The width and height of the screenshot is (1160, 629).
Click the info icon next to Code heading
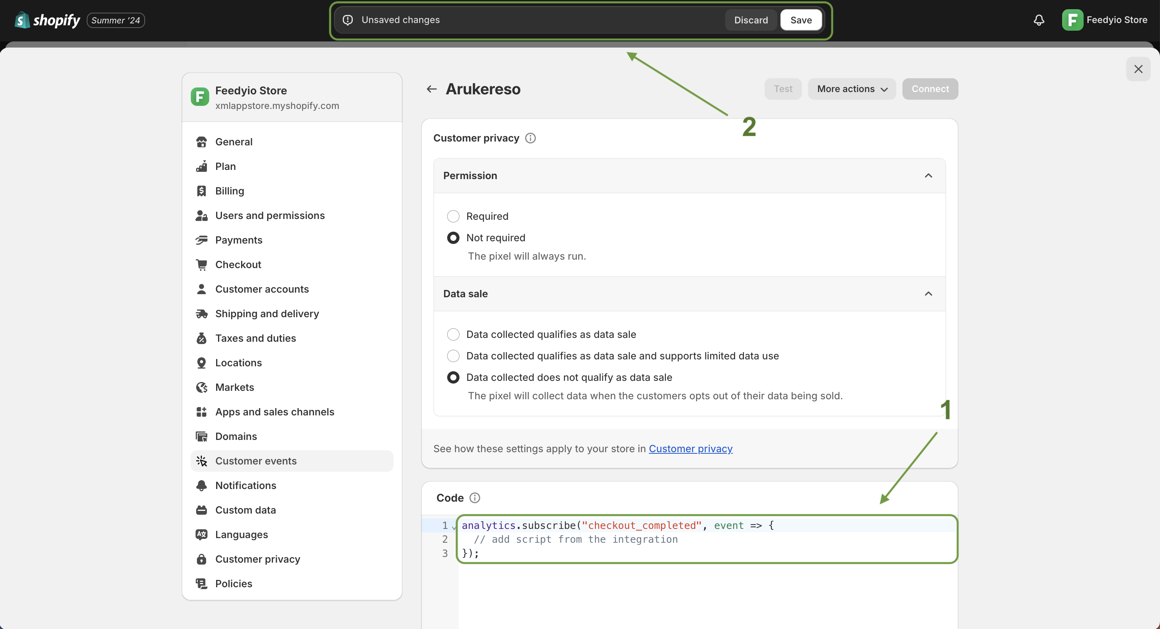[474, 497]
